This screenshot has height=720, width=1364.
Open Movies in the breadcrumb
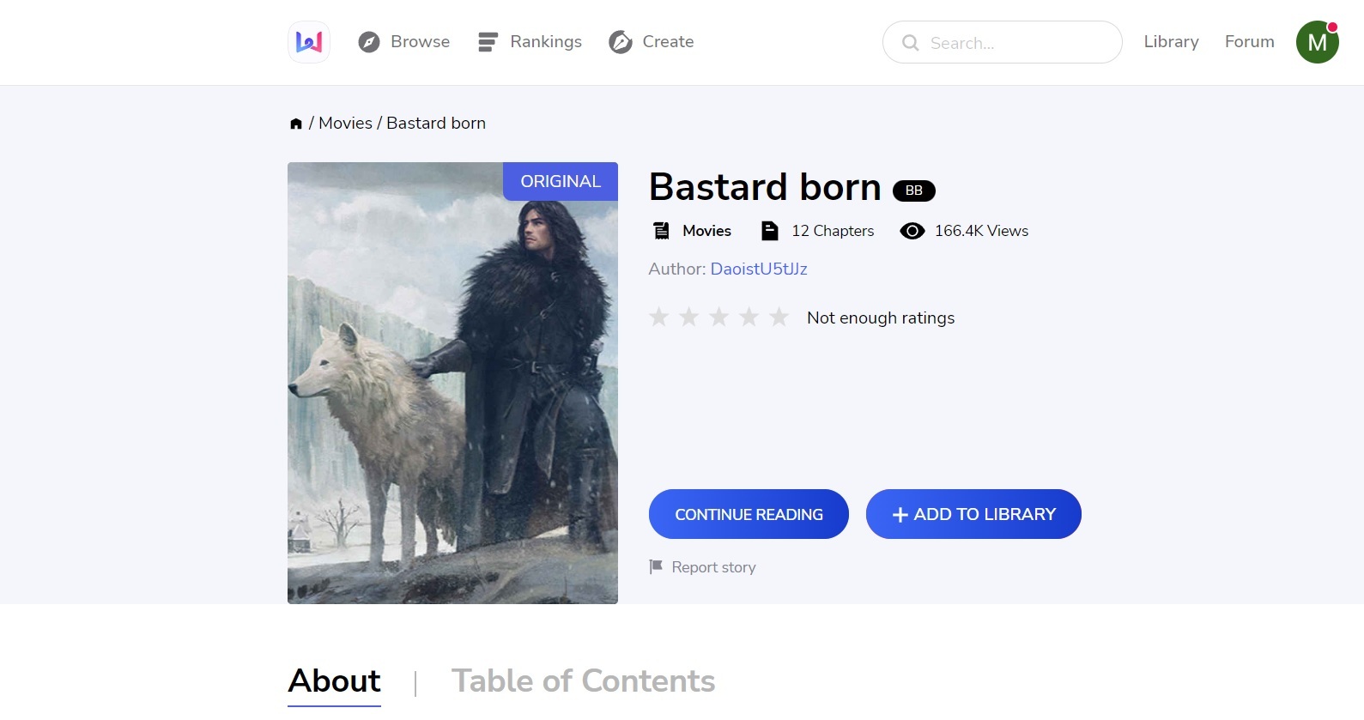tap(345, 124)
